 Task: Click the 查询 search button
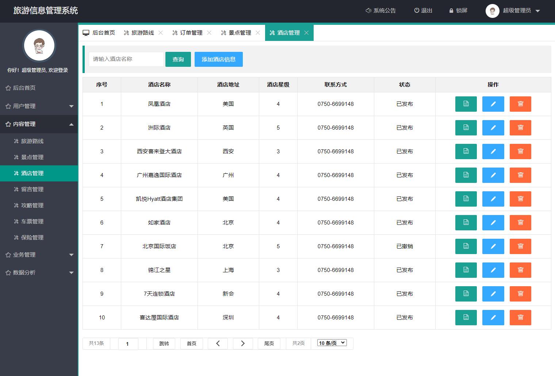(178, 59)
